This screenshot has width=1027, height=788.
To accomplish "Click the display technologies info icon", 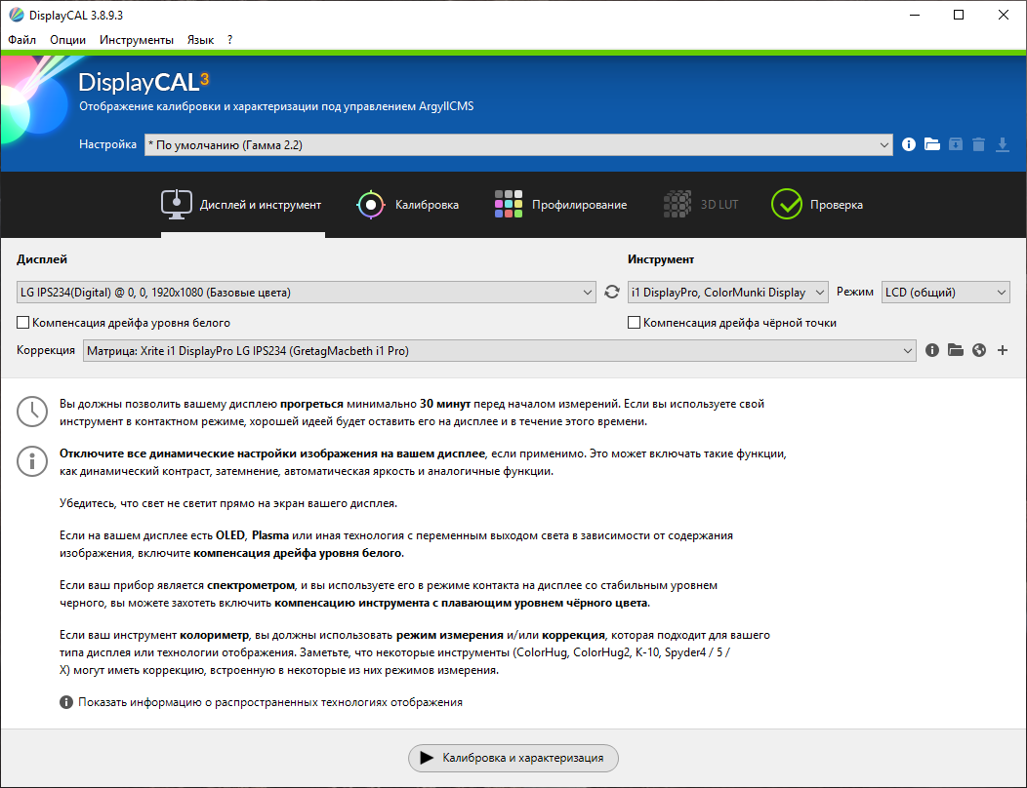I will [66, 702].
